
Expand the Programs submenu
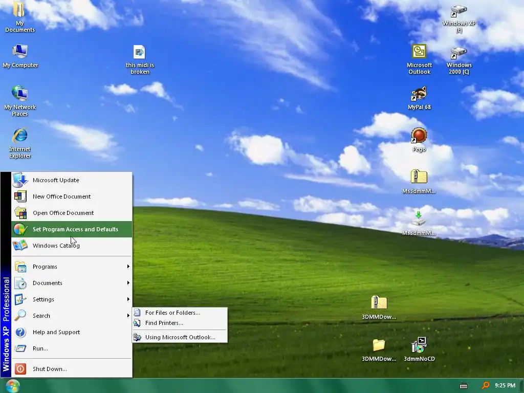tap(72, 267)
